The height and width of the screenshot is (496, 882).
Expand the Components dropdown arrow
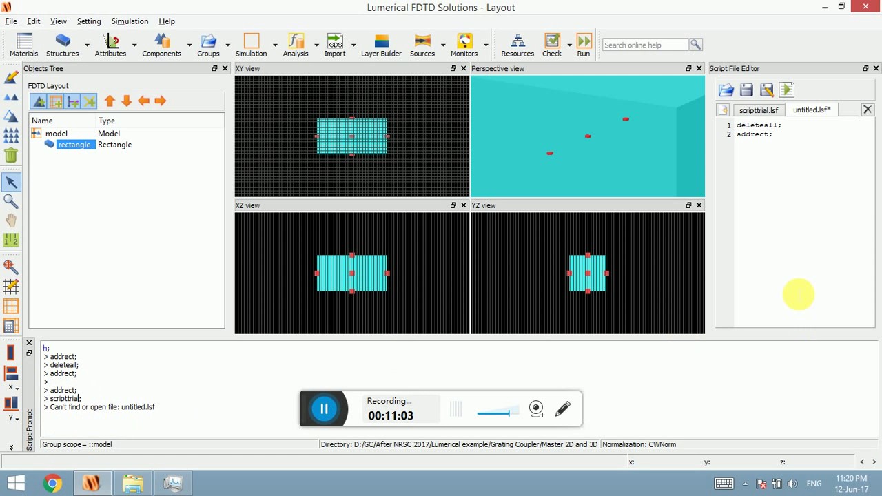189,45
